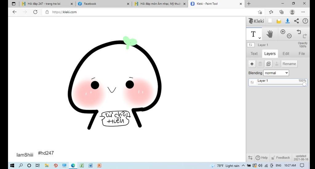Close the Kleki - Paint Tool tab
Viewport: 315px width, 169px height.
pyautogui.click(x=241, y=4)
